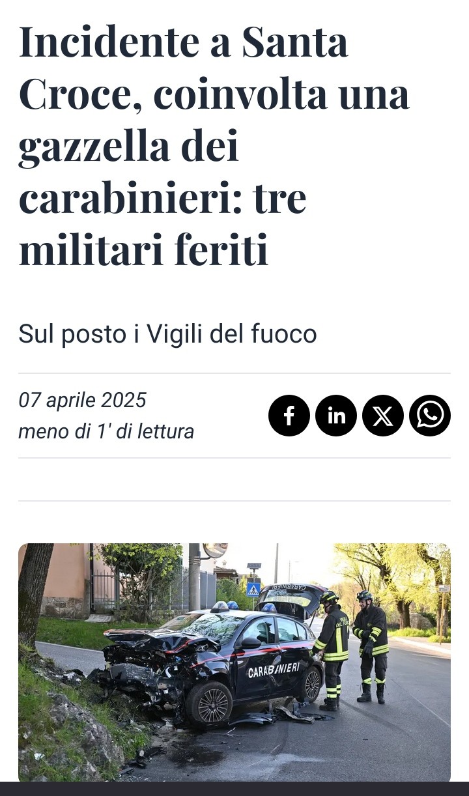
Task: Tap the word 'carabinieri:' in the headline
Action: coord(162,198)
